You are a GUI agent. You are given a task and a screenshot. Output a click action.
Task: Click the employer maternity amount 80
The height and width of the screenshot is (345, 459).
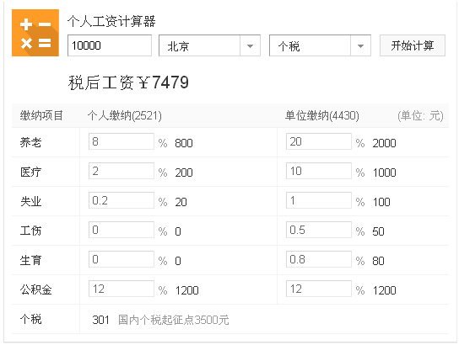[378, 261]
